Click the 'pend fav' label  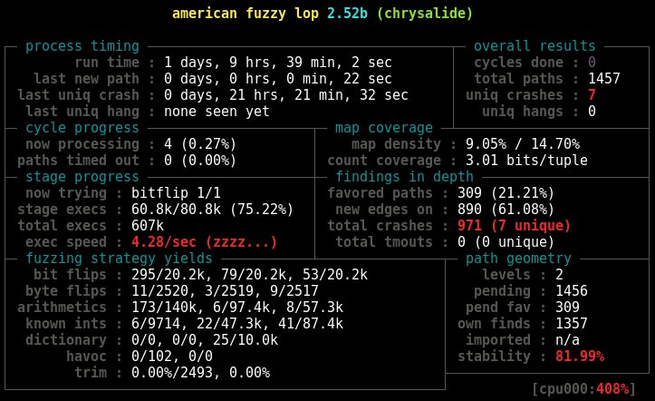(498, 307)
